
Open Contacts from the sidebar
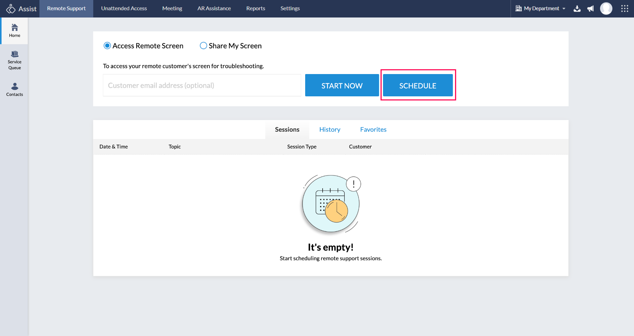[x=14, y=89]
